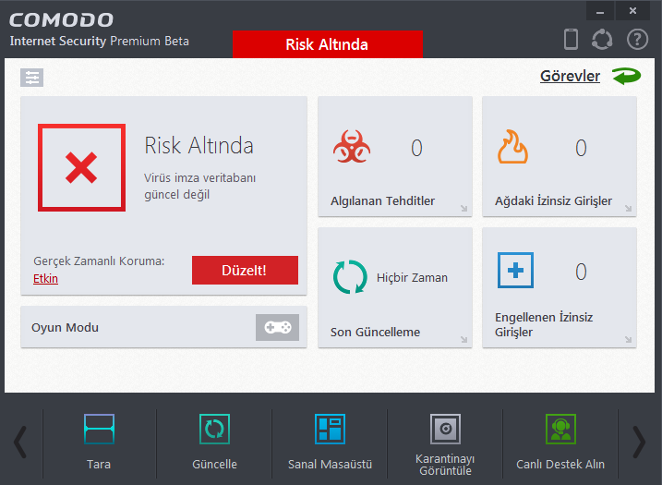662x485 pixels.
Task: Expand Son Güncelleme tile corner arrow
Action: [464, 340]
